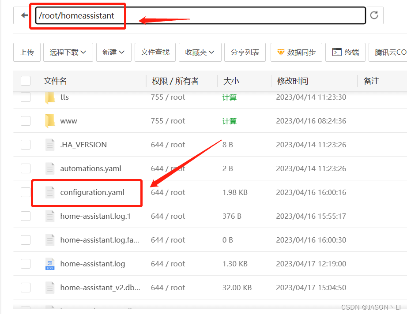Tick the home-assistant_v2.db checkbox
The image size is (407, 314).
(26, 288)
